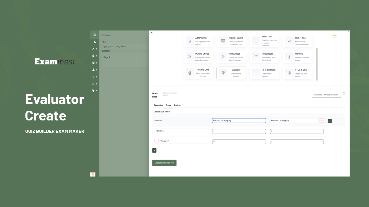Viewport: 369px width, 207px height.
Task: Remove the category column using the red minus button
Action: click(x=322, y=121)
